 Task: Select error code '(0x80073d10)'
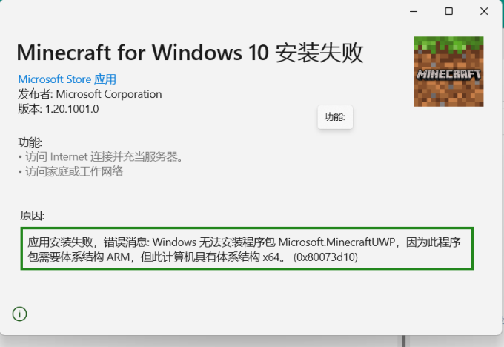(325, 257)
